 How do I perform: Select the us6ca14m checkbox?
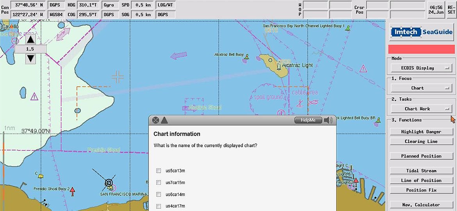[x=159, y=194]
